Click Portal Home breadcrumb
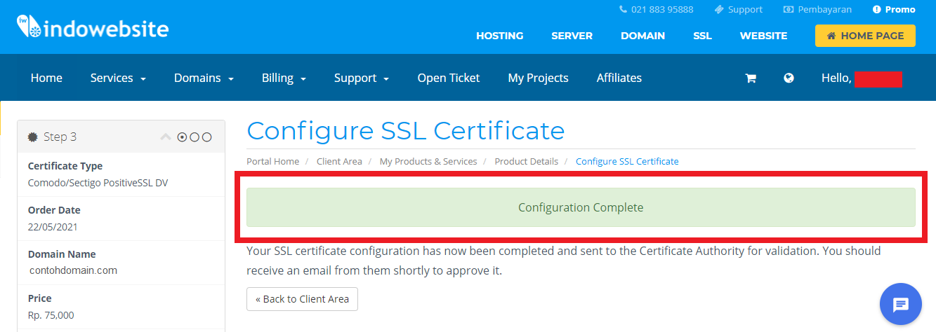The image size is (936, 332). point(273,161)
